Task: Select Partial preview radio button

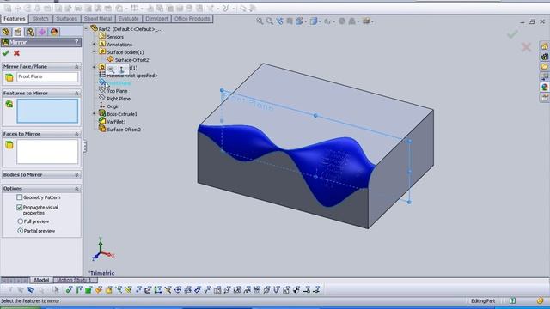Action: click(x=21, y=231)
